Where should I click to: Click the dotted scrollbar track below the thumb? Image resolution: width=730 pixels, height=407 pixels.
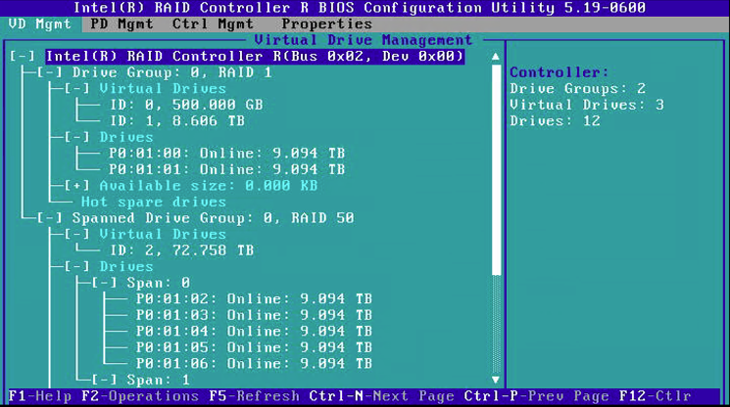496,324
